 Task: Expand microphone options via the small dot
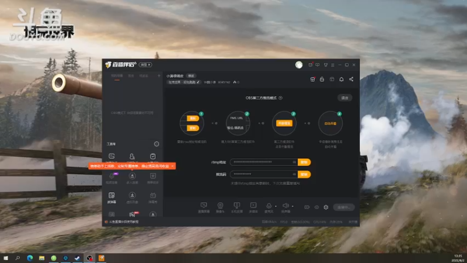[276, 206]
